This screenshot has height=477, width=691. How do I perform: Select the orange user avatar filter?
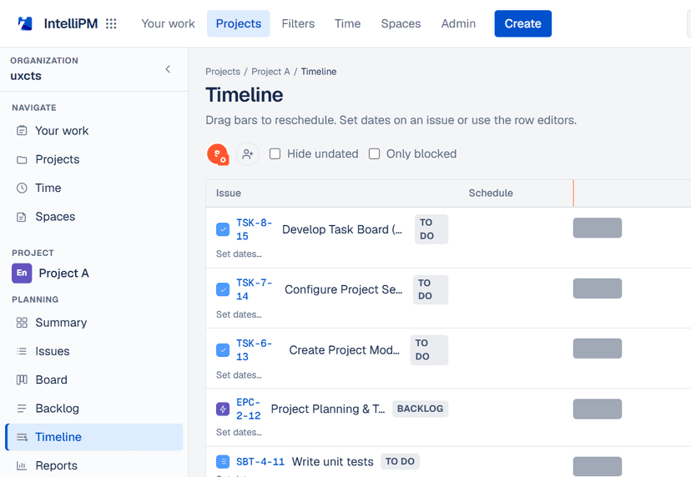pyautogui.click(x=218, y=154)
